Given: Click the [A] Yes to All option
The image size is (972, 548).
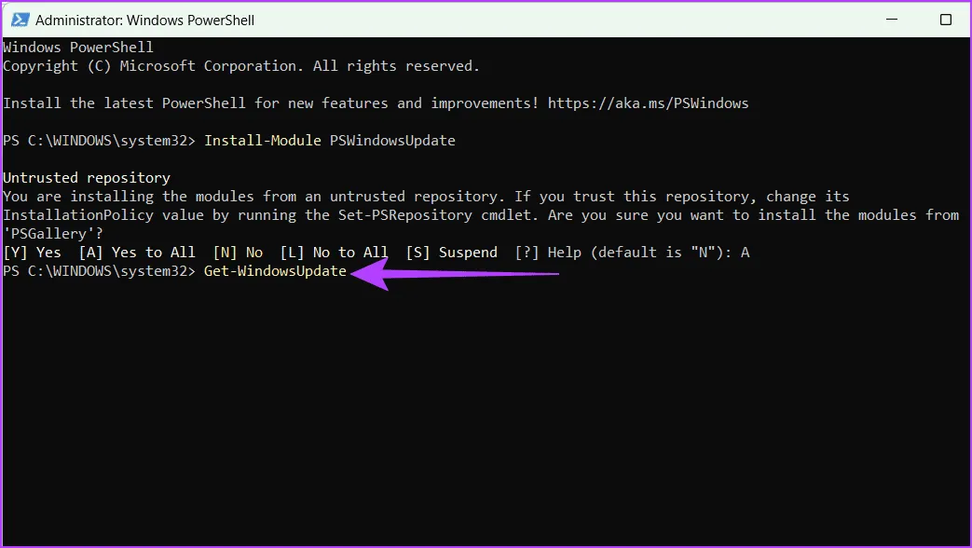Looking at the screenshot, I should coord(137,252).
